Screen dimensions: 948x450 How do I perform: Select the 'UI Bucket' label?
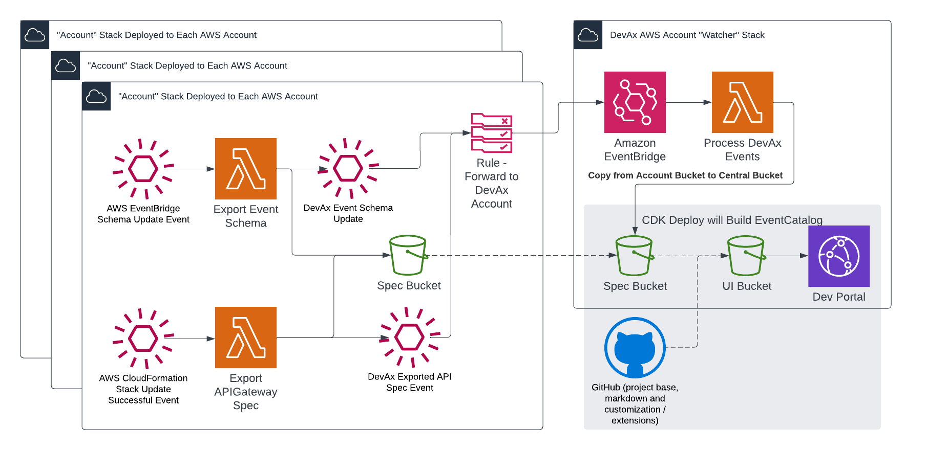coord(747,286)
